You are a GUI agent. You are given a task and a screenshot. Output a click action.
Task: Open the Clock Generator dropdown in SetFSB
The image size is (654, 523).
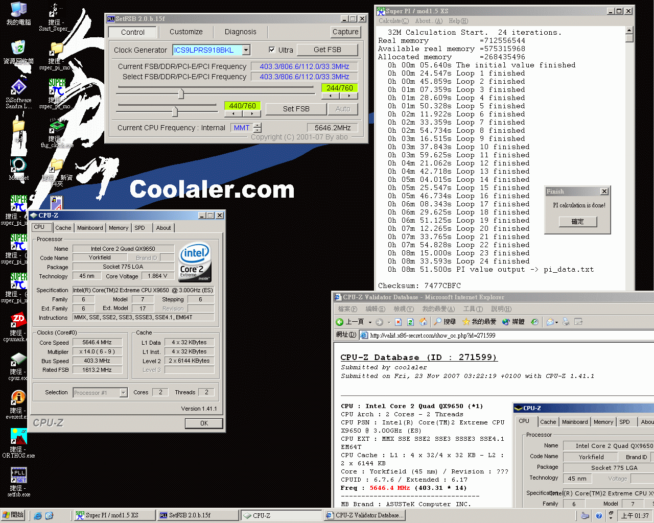tap(246, 50)
